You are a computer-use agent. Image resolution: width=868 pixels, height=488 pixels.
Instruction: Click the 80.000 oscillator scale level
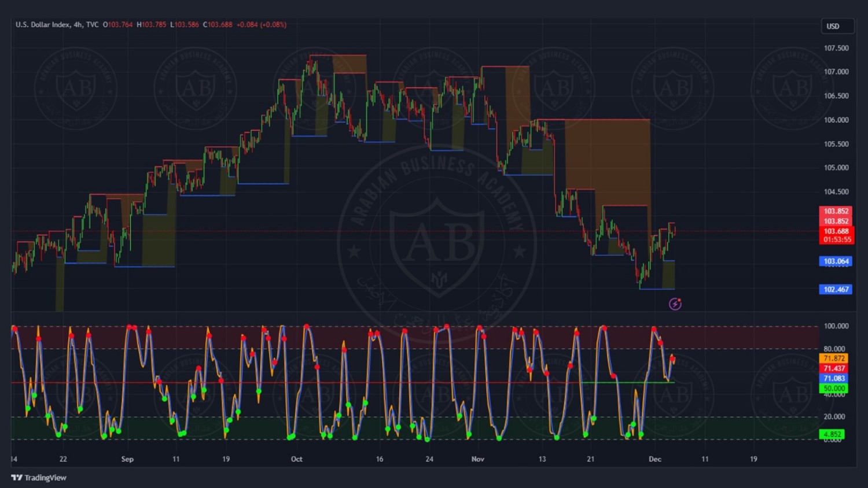point(834,349)
